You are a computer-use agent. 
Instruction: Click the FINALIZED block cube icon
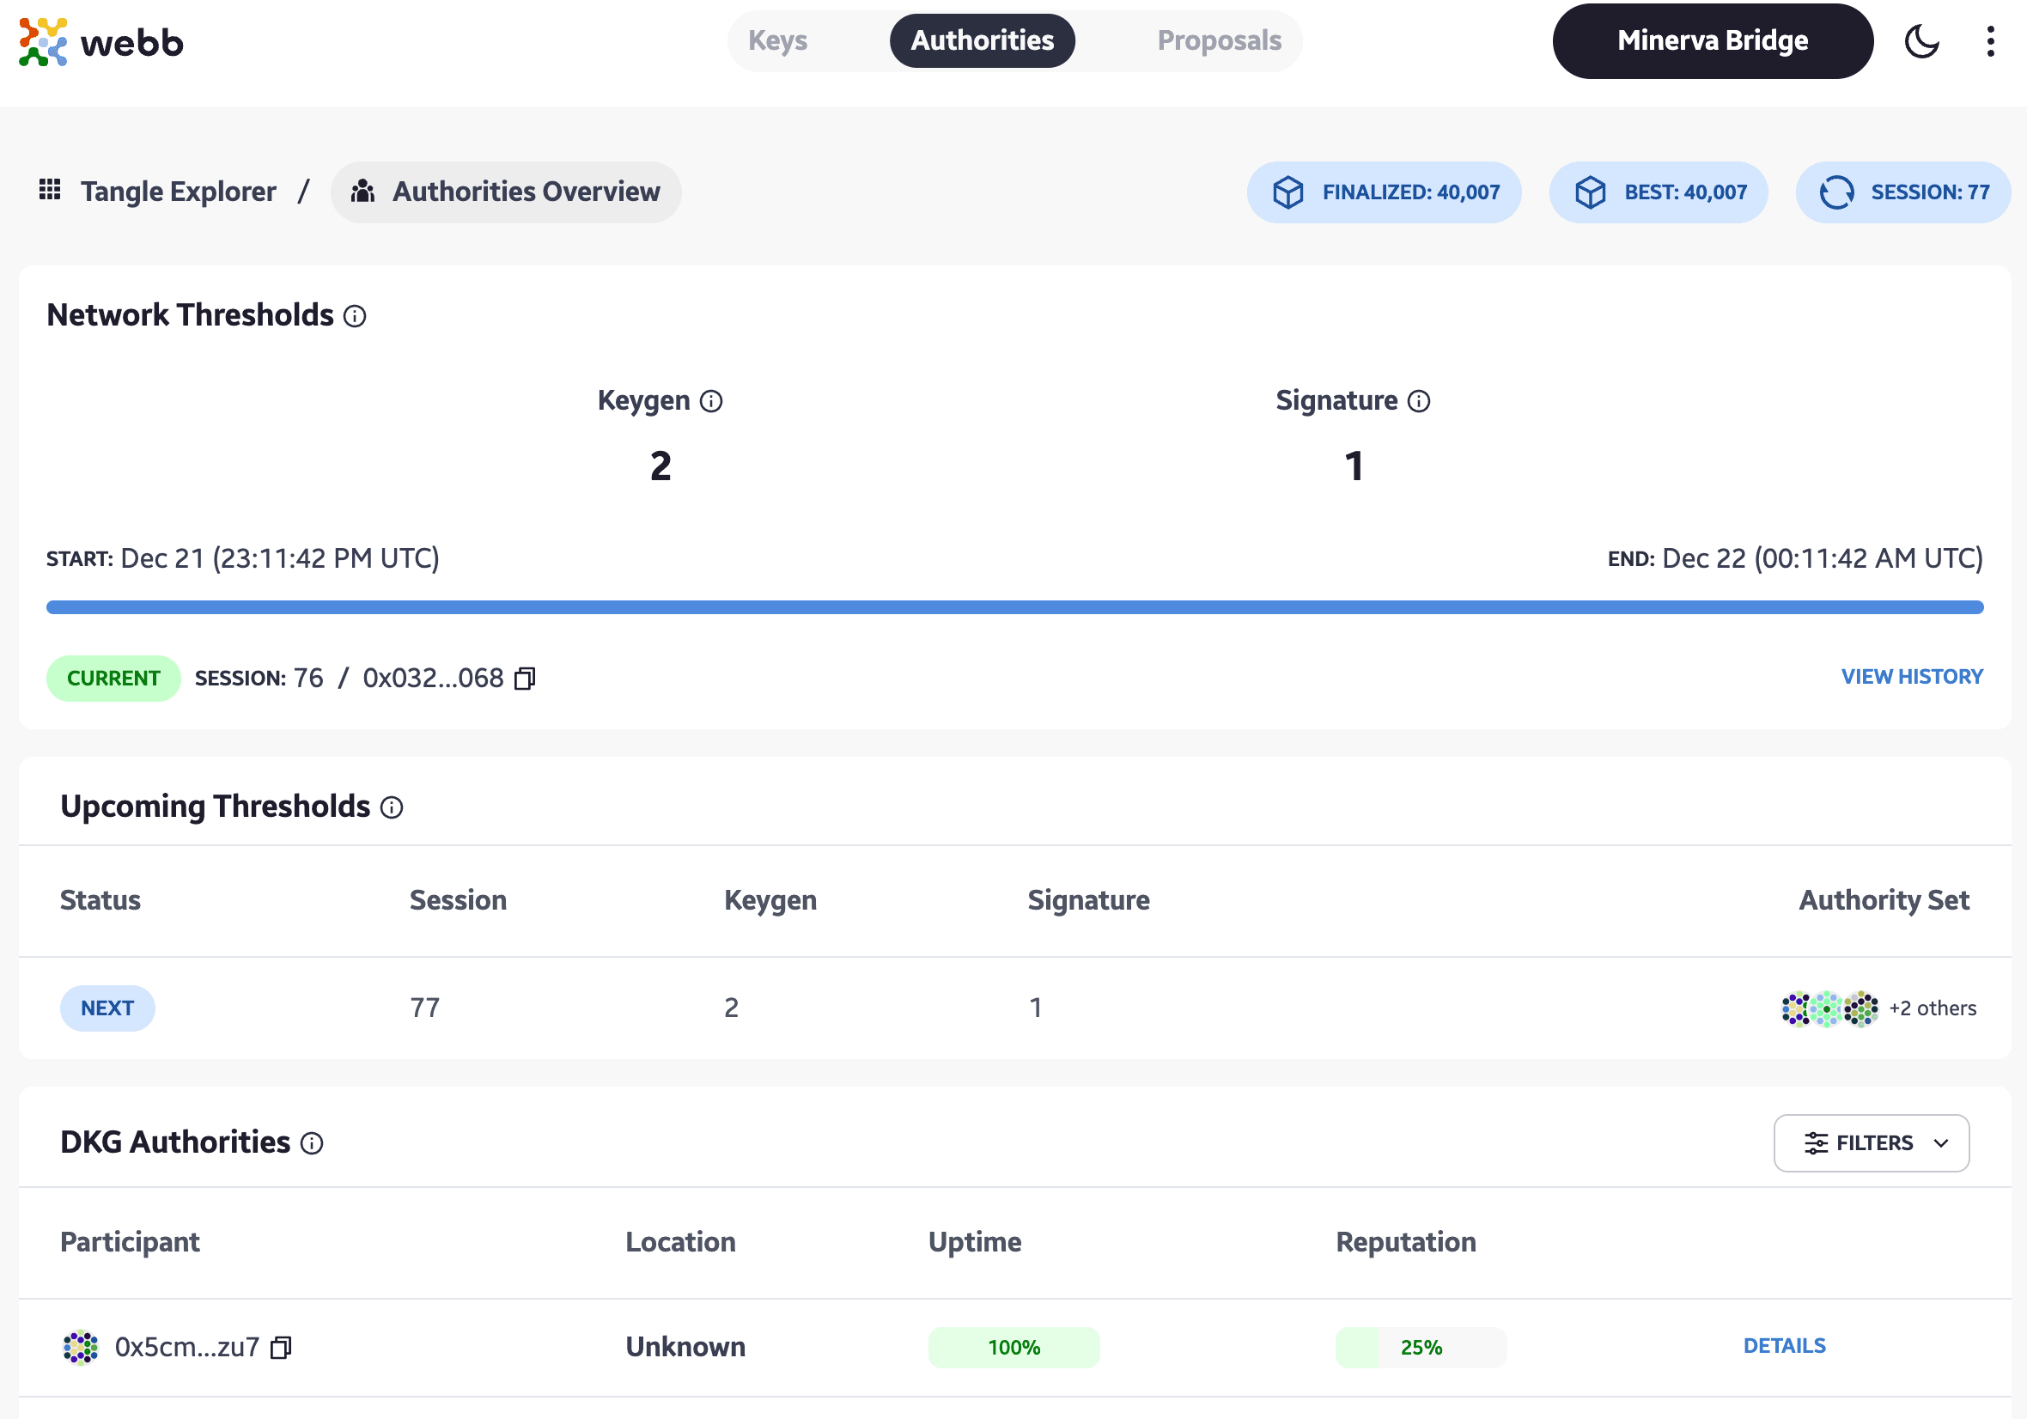coord(1287,192)
